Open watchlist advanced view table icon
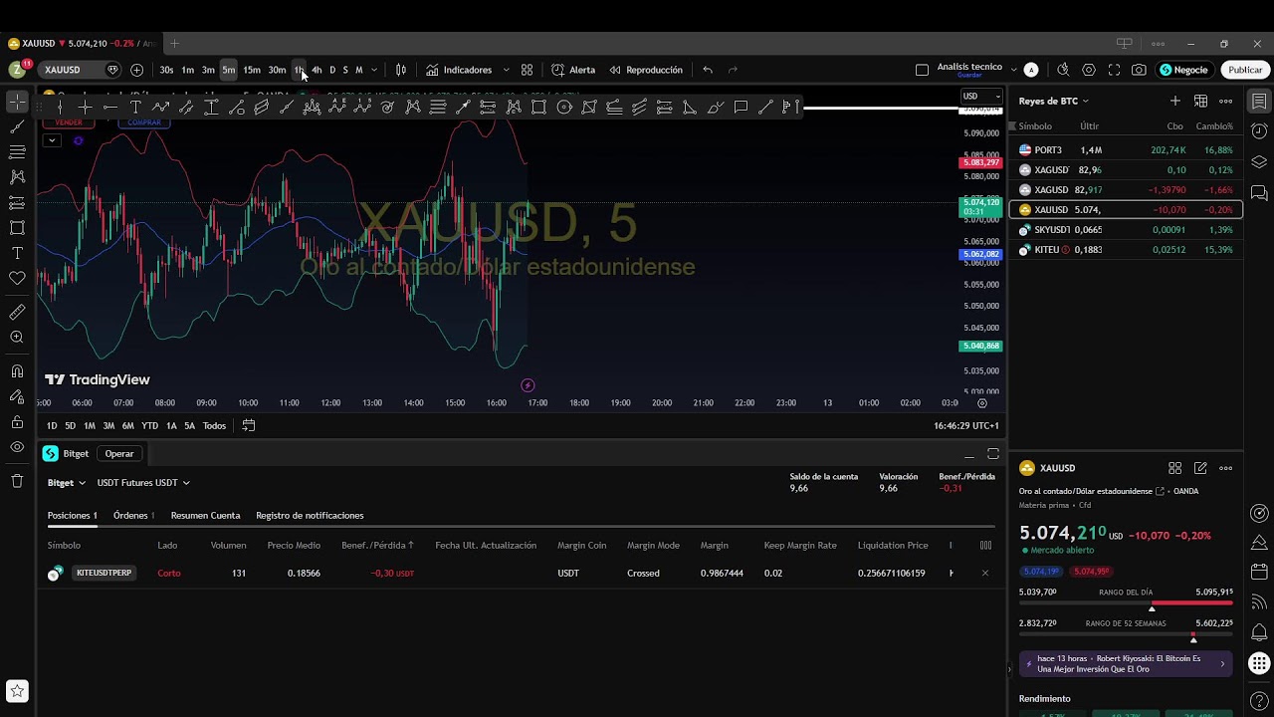Viewport: 1274px width, 717px height. (x=1200, y=101)
